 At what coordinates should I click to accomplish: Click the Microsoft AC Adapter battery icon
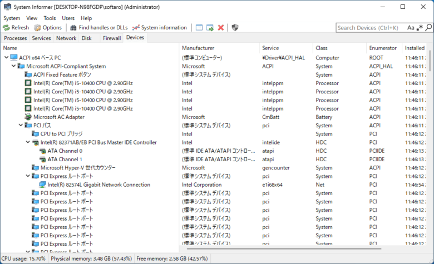(x=28, y=117)
